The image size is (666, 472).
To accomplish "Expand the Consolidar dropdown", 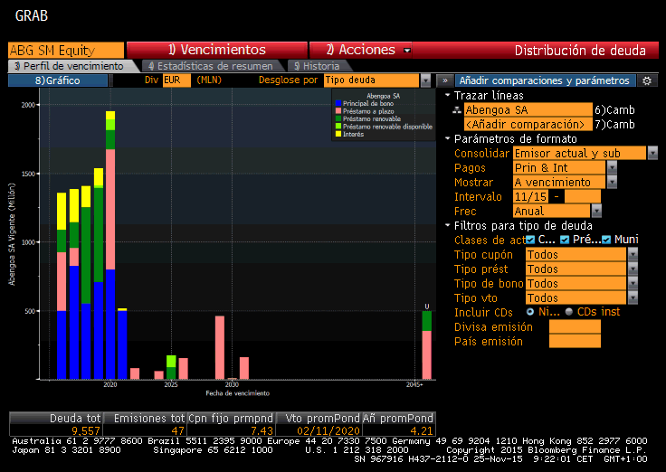I will [652, 153].
